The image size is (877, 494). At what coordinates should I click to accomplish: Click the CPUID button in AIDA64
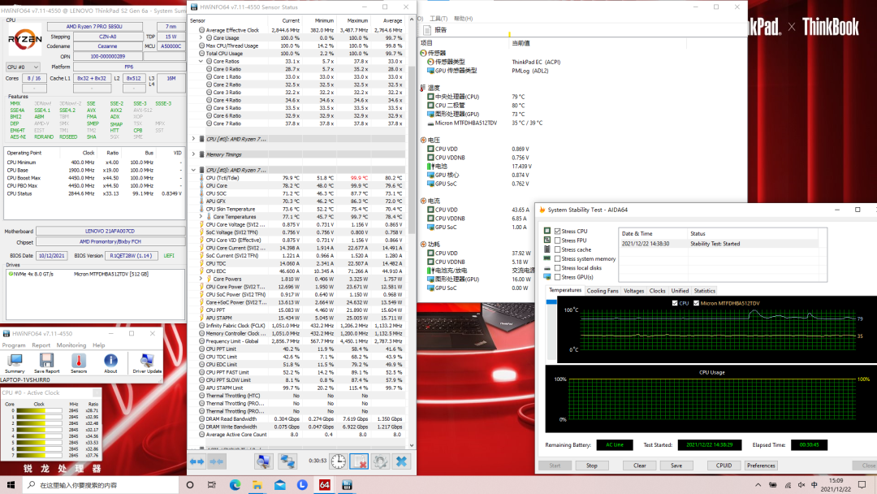point(724,466)
